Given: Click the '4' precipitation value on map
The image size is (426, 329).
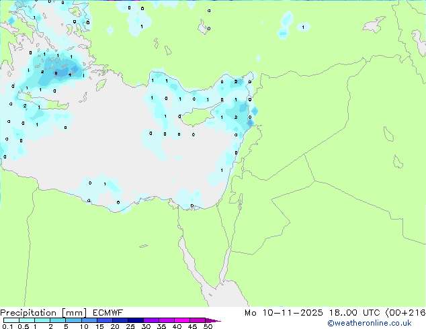Looking at the screenshot, I should click(70, 75).
